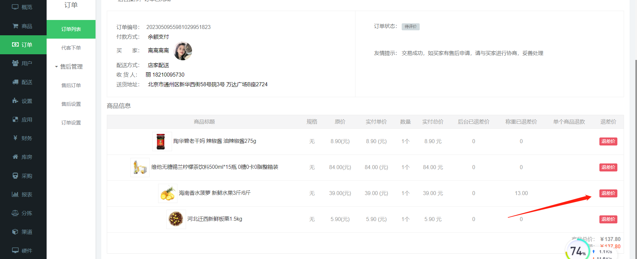
Task: Open 代客下单 in the submenu
Action: pos(71,48)
